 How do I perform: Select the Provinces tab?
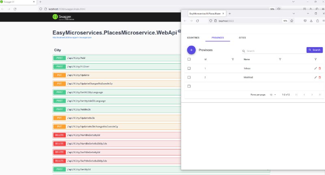point(218,38)
